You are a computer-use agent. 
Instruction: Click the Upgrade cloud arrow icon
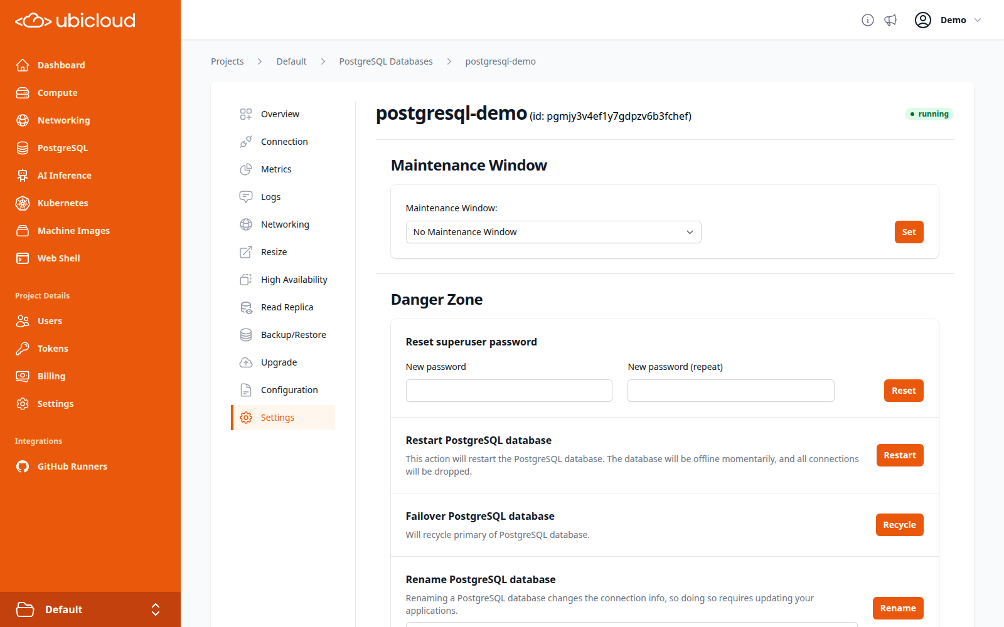246,362
